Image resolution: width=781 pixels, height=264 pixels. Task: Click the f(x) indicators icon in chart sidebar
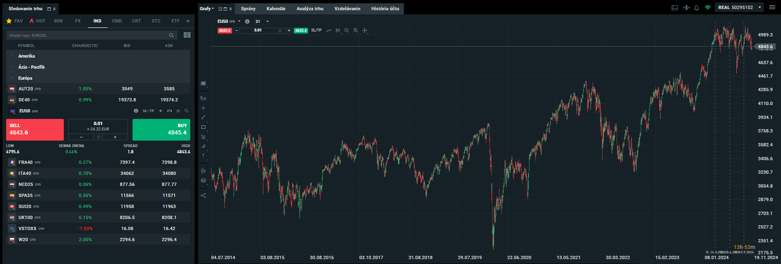(x=203, y=98)
